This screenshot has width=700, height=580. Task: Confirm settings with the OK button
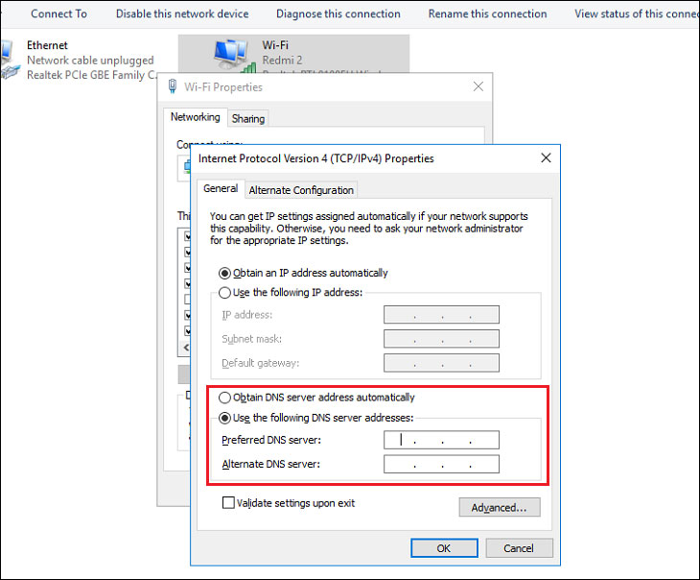tap(444, 548)
